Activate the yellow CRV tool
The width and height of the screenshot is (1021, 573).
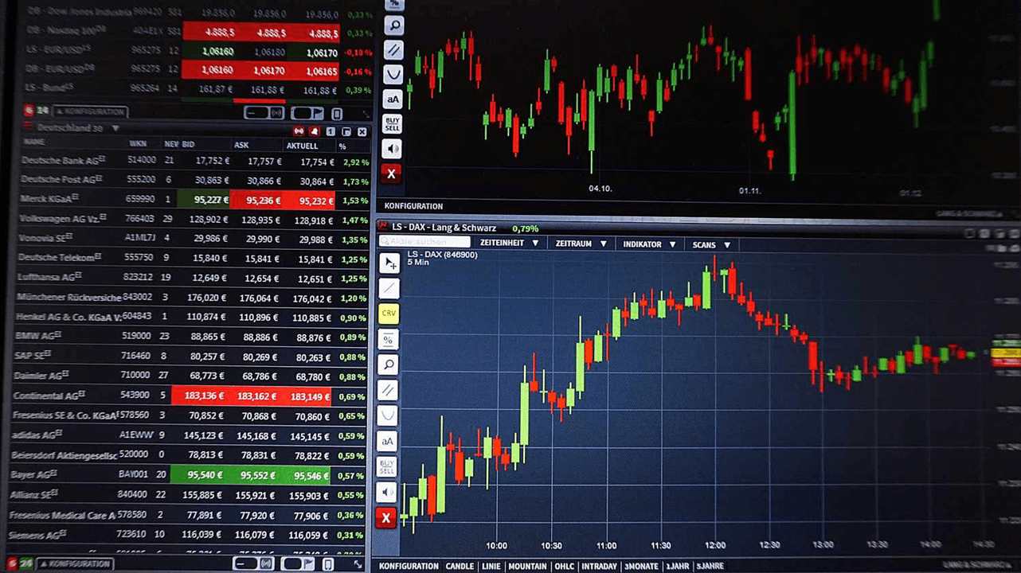[x=389, y=314]
